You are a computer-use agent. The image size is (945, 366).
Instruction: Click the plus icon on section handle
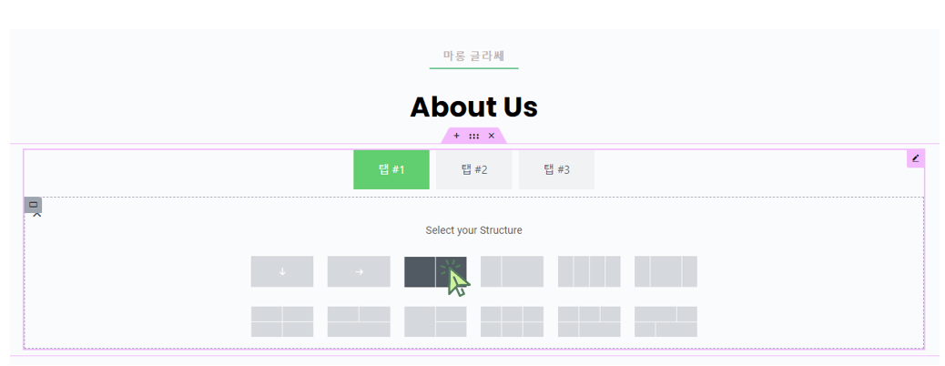coord(456,136)
